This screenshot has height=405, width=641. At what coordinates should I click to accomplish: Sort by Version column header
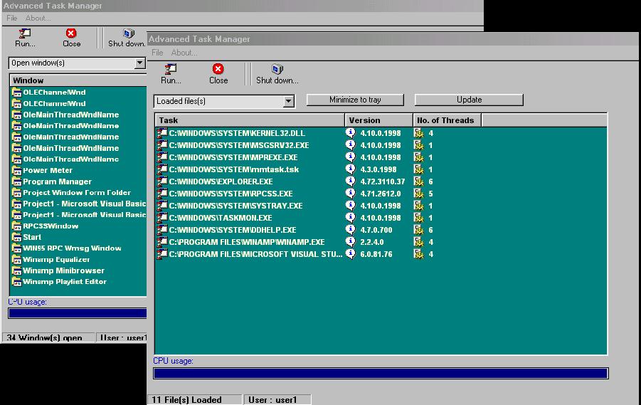coord(379,120)
